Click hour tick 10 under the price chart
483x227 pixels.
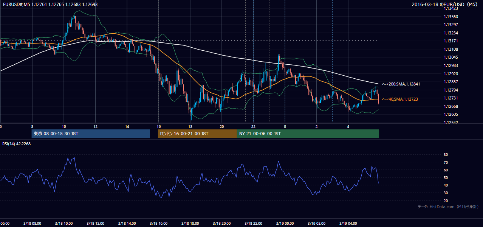click(x=64, y=127)
